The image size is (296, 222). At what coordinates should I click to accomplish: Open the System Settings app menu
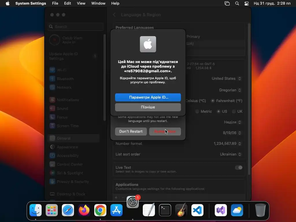[x=31, y=3]
